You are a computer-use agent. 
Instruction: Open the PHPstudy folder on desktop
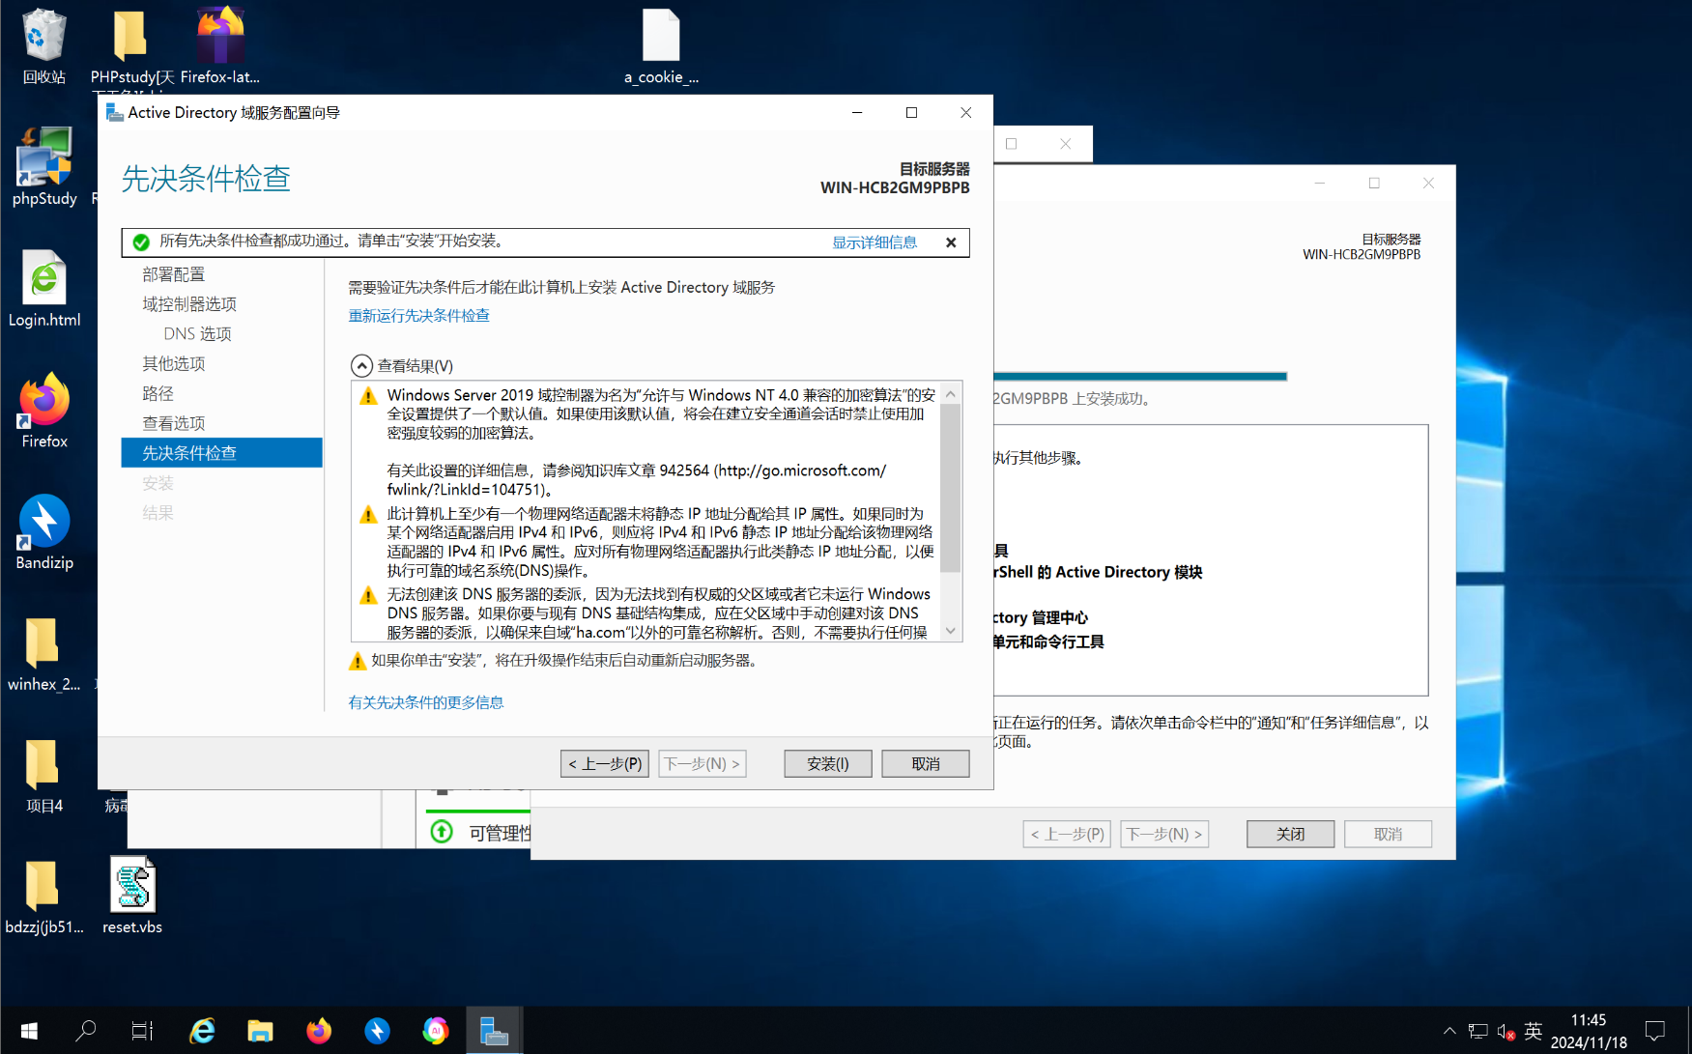[132, 46]
